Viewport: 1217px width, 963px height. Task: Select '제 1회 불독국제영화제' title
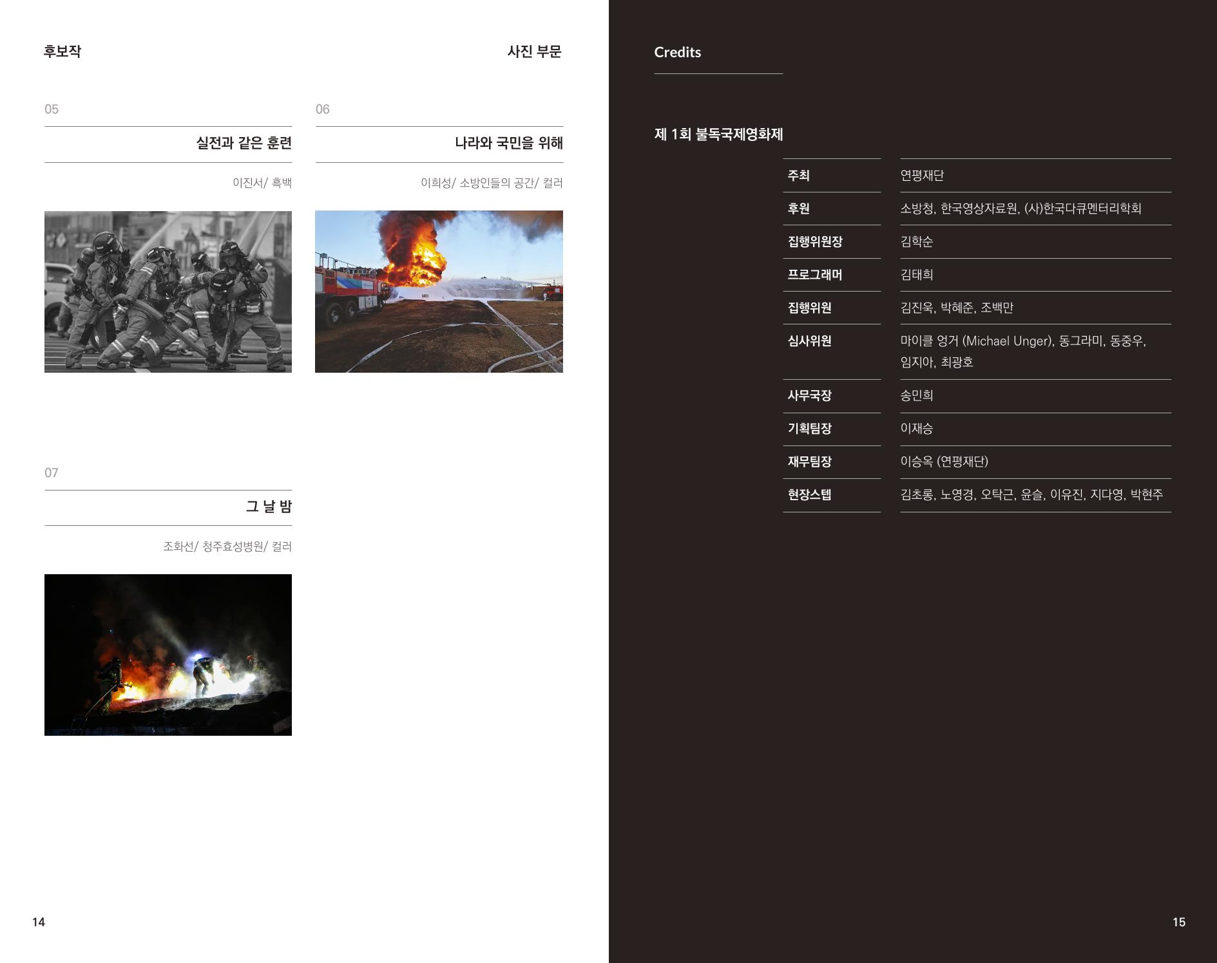pyautogui.click(x=718, y=135)
